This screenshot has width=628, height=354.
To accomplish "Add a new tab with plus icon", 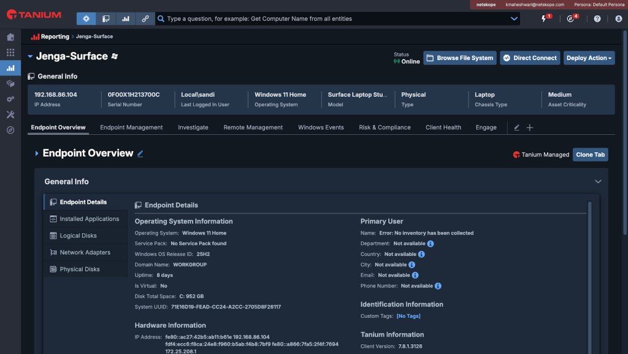I will click(529, 128).
